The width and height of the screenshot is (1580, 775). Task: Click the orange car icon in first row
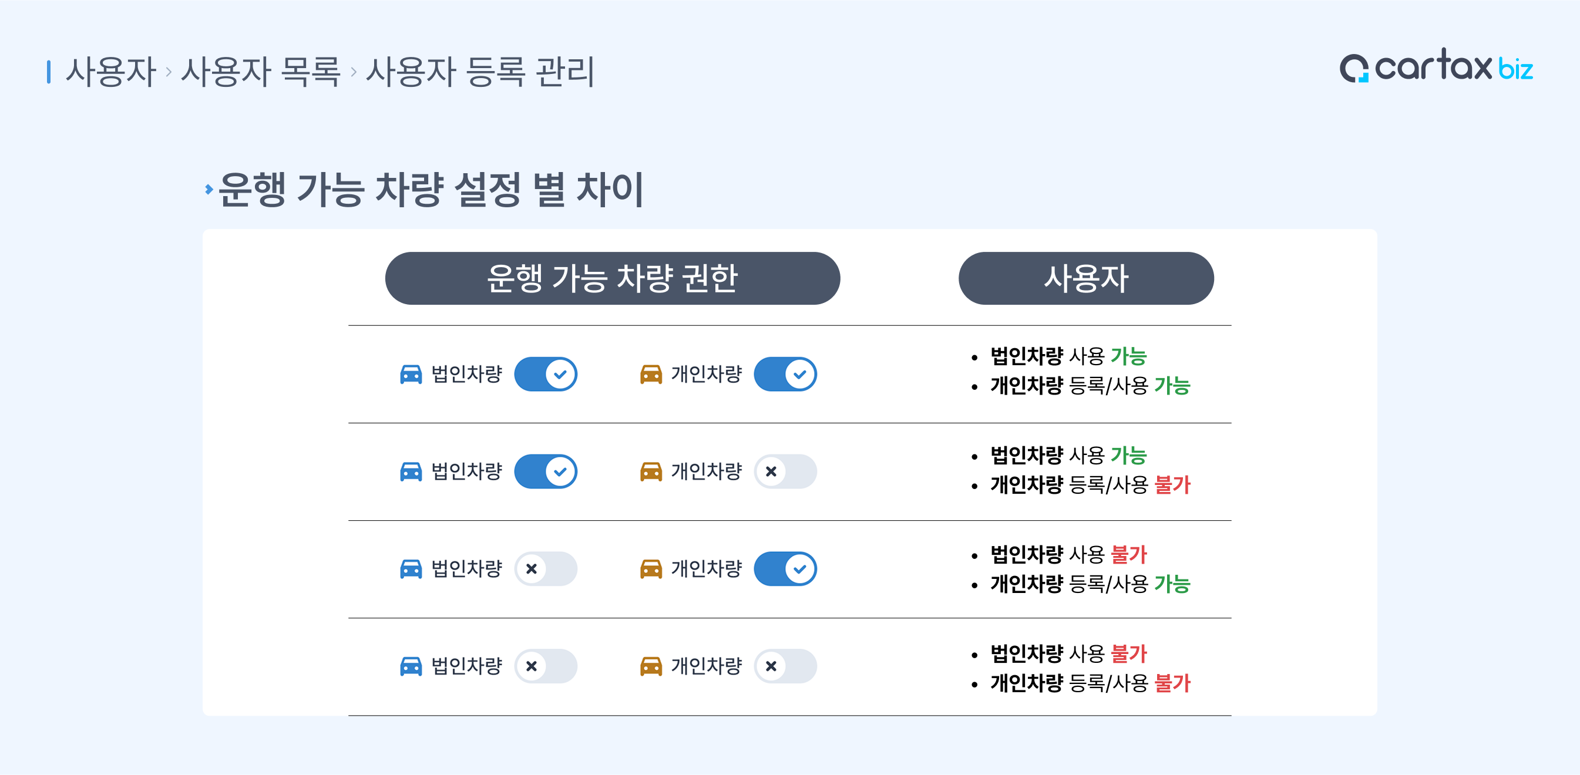click(x=651, y=374)
